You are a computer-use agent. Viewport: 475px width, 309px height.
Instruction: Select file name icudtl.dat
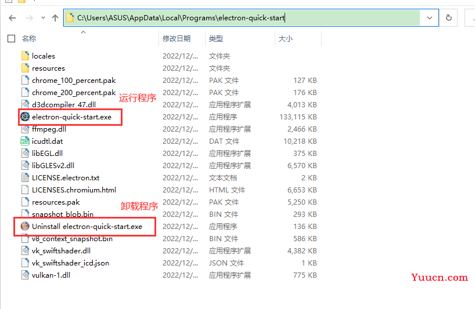pos(47,141)
